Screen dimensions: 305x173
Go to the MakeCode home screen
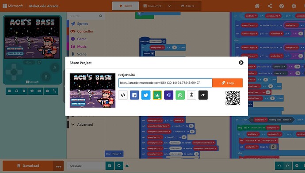[257, 6]
